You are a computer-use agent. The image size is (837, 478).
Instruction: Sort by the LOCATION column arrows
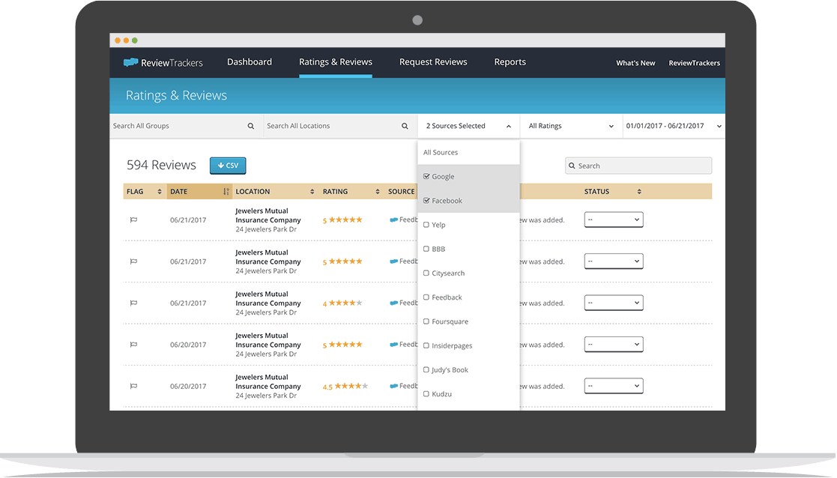(x=312, y=192)
